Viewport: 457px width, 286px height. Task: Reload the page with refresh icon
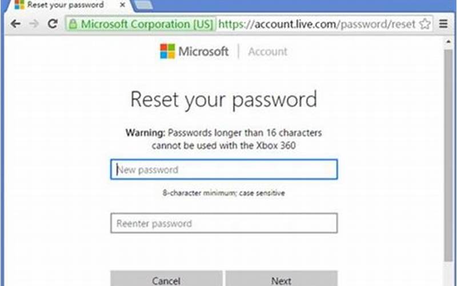(53, 23)
